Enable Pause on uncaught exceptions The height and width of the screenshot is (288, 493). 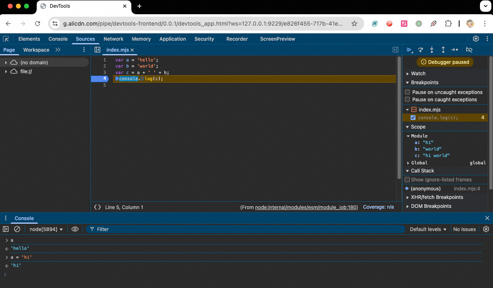[x=407, y=92]
